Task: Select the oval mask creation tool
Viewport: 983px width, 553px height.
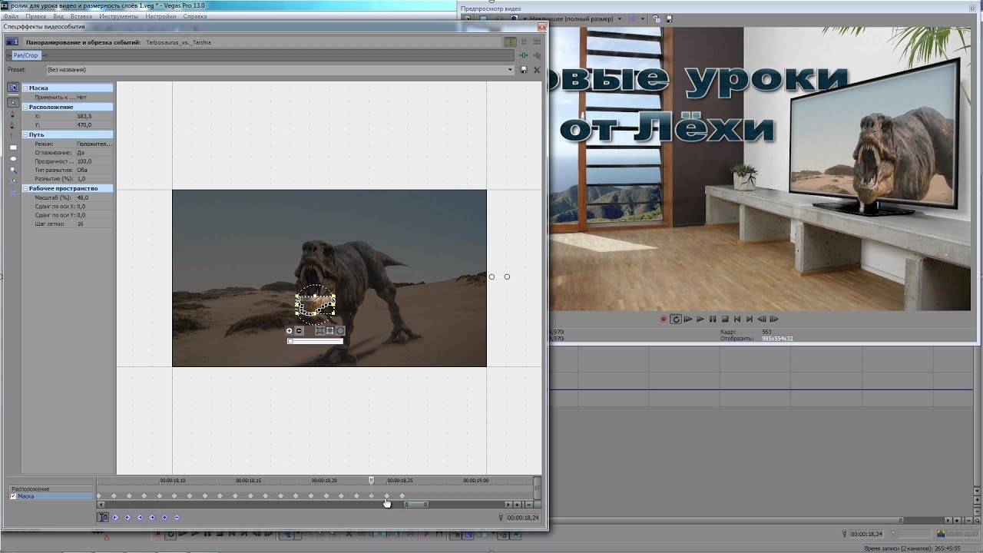Action: (13, 158)
